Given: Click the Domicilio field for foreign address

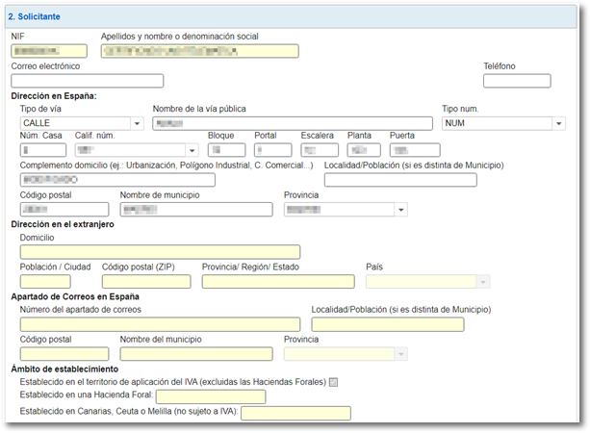Looking at the screenshot, I should [x=159, y=252].
